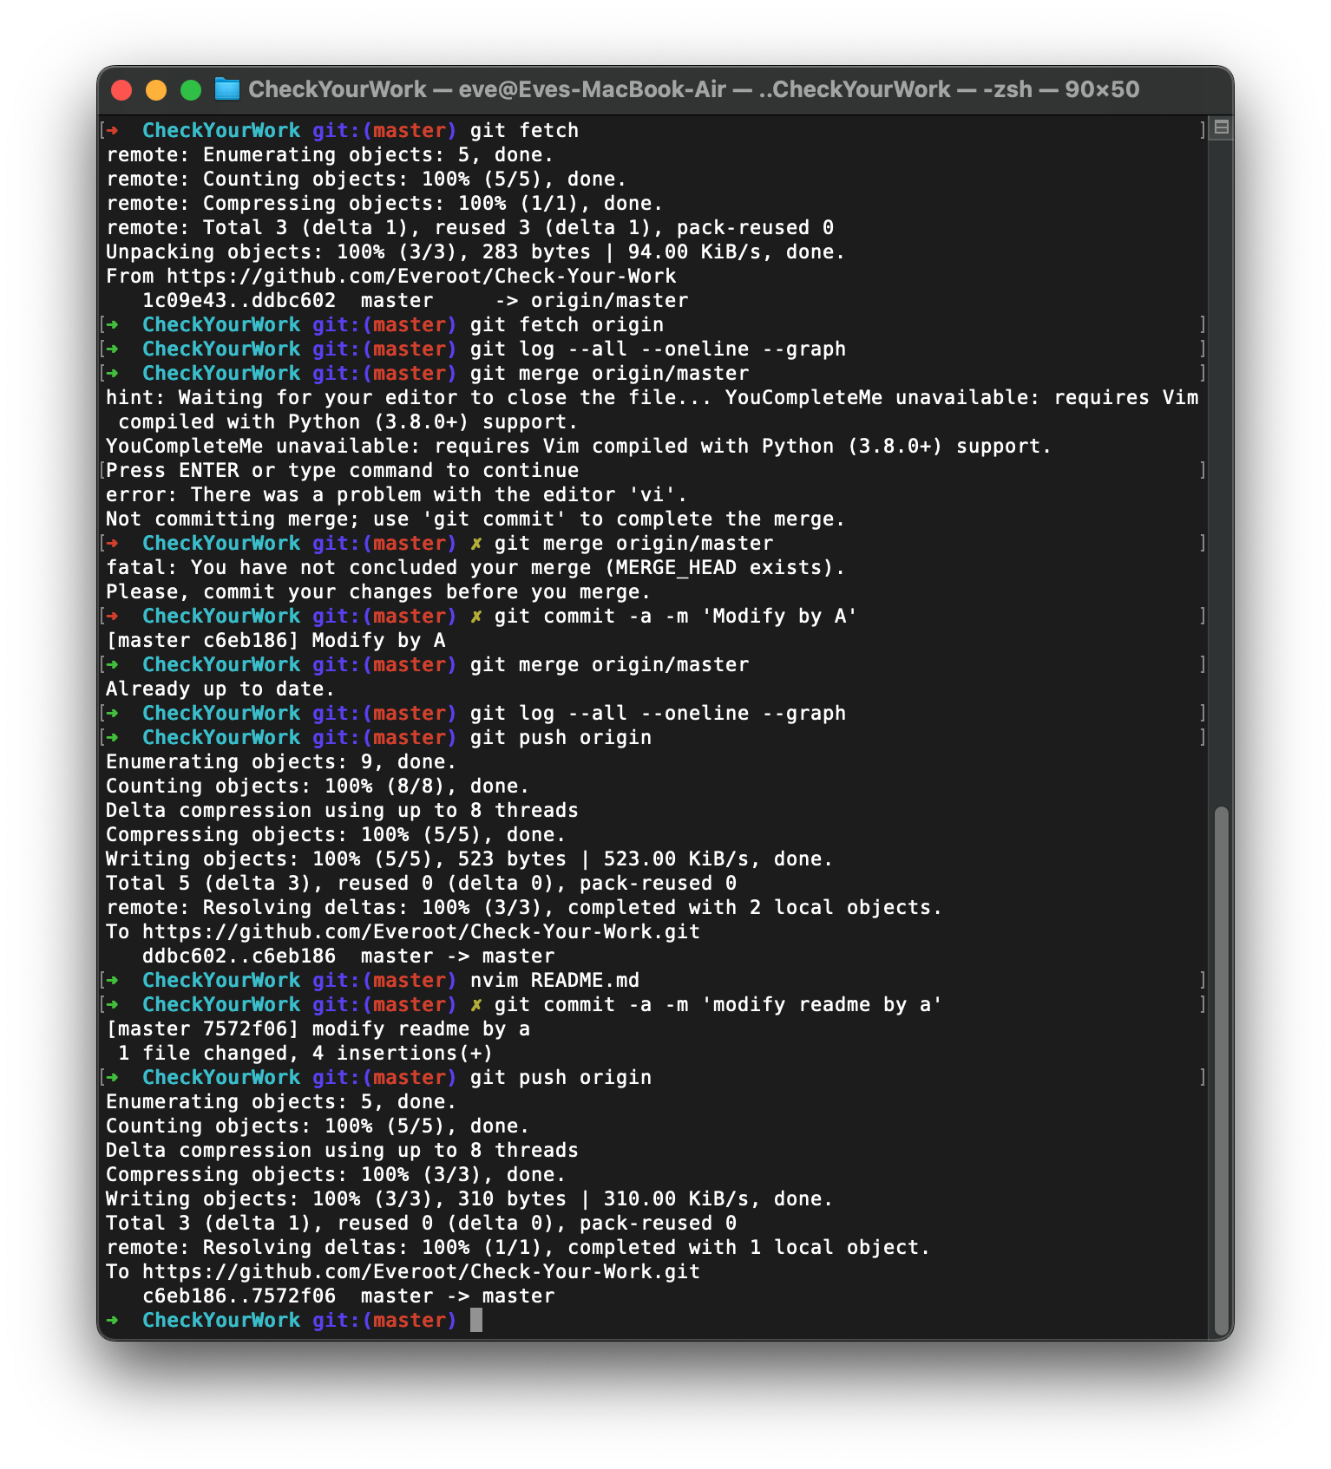Image resolution: width=1331 pixels, height=1469 pixels.
Task: Click the yellow minimize window button
Action: pyautogui.click(x=156, y=90)
